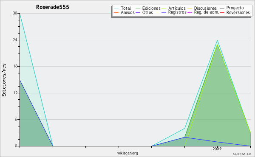Click the cyan Total color line in legend
Image resolution: width=255 pixels, height=157 pixels.
(116, 8)
